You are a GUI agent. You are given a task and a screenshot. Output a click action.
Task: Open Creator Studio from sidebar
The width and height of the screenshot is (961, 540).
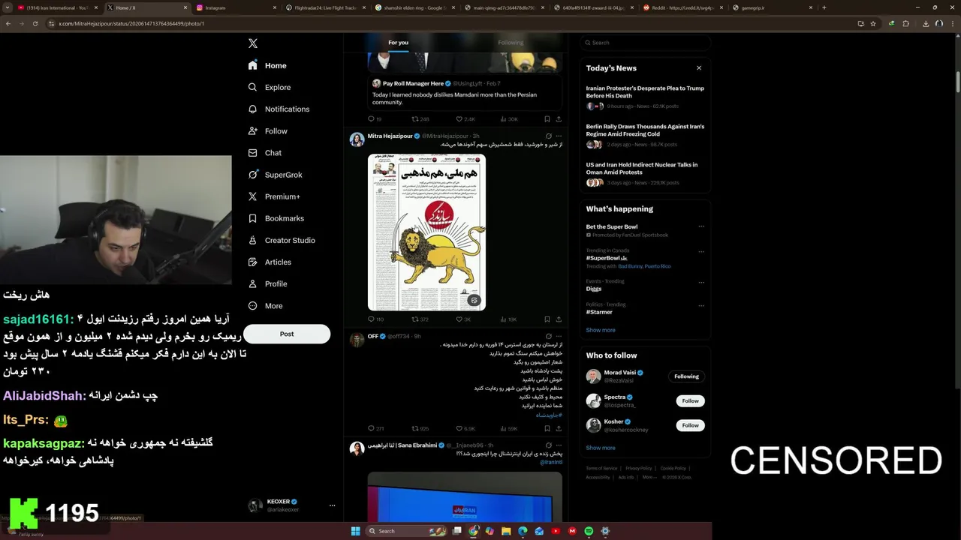pyautogui.click(x=282, y=240)
